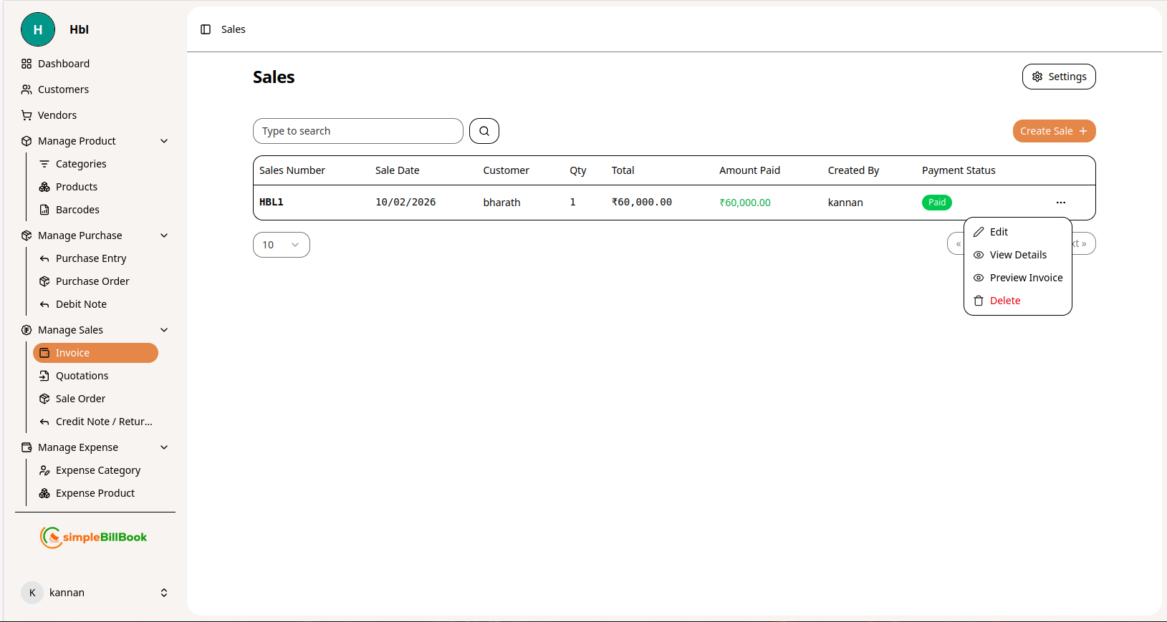Screen dimensions: 1167x622
Task: Click the Hbl company avatar icon
Action: pyautogui.click(x=38, y=29)
